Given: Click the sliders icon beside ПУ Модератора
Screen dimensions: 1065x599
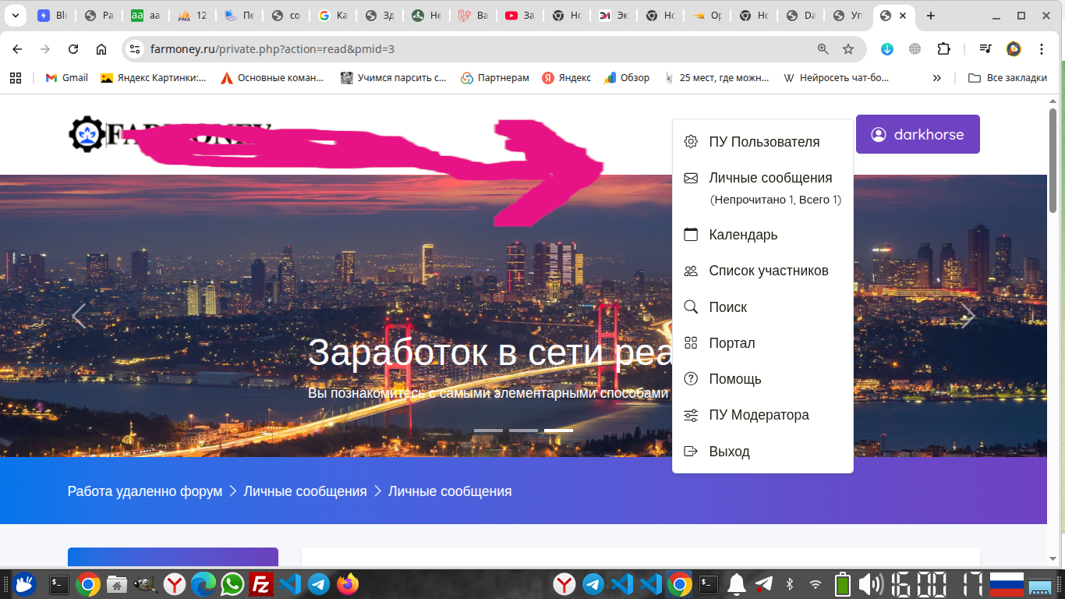Looking at the screenshot, I should point(691,415).
